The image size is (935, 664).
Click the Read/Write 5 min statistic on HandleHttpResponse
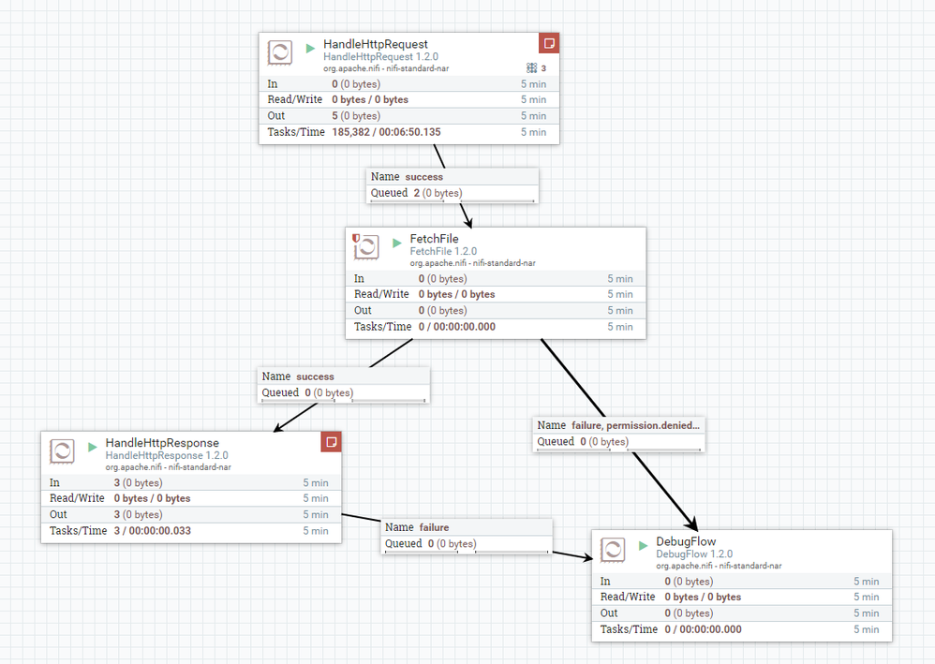tap(316, 498)
